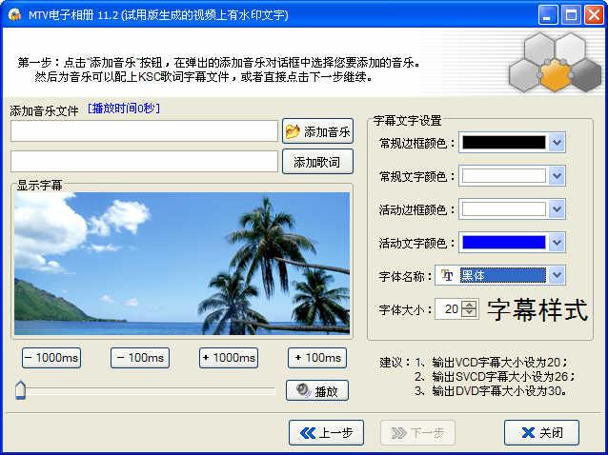Click the − 1000ms button
Screen dimensions: 608x455
pos(51,357)
